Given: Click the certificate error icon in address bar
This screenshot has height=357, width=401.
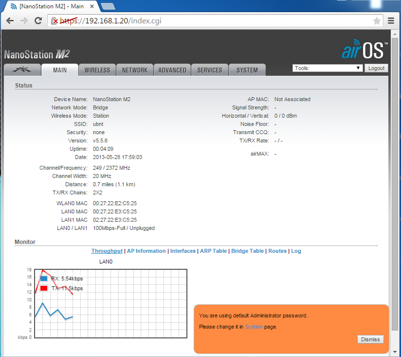Looking at the screenshot, I should 54,21.
